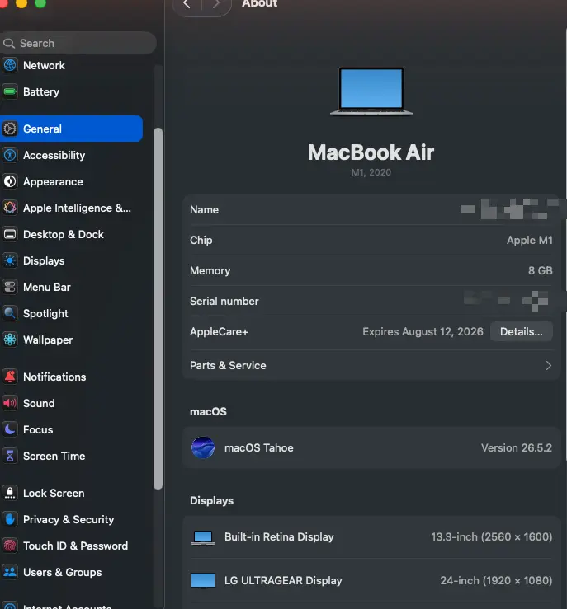Click the Touch ID fingerprint icon
Screen dimensions: 567x609
10,546
